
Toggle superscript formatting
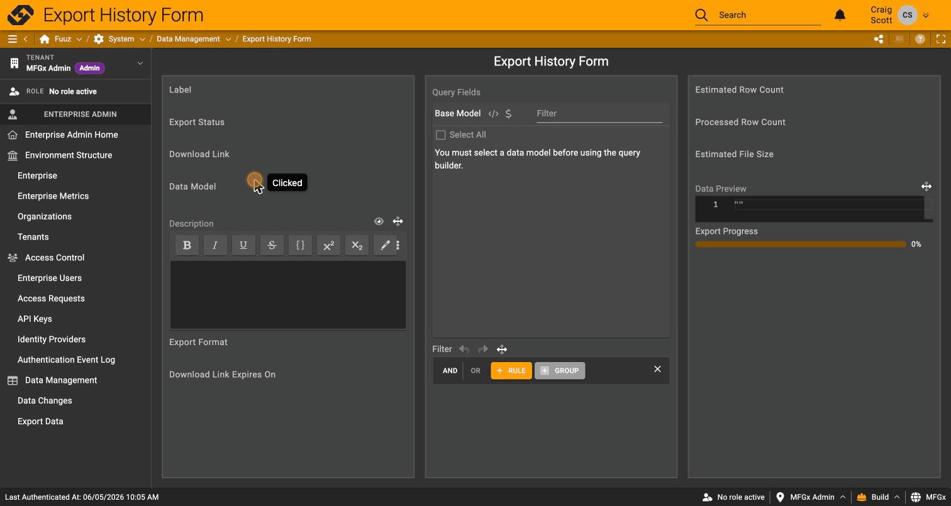328,245
